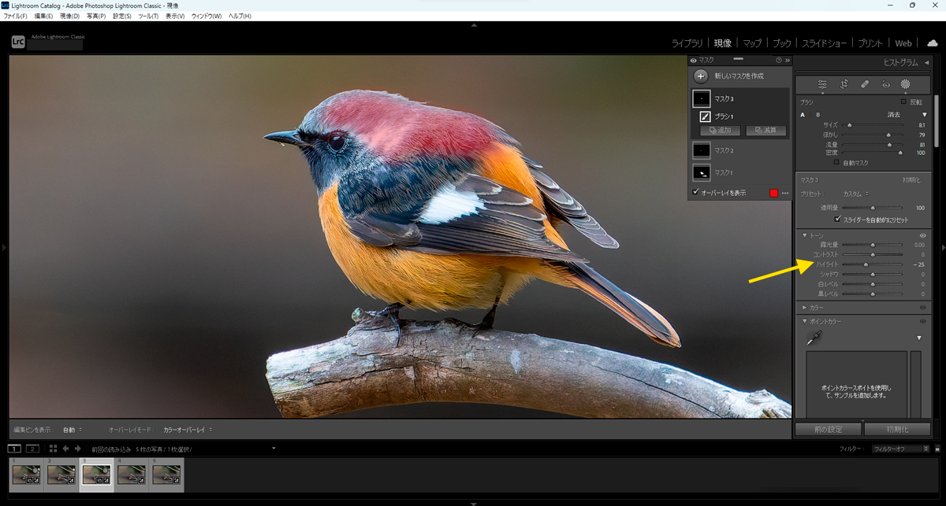Screen dimensions: 946x506
Task: Open the フィルター dropdown in filmstrip
Action: pos(901,449)
